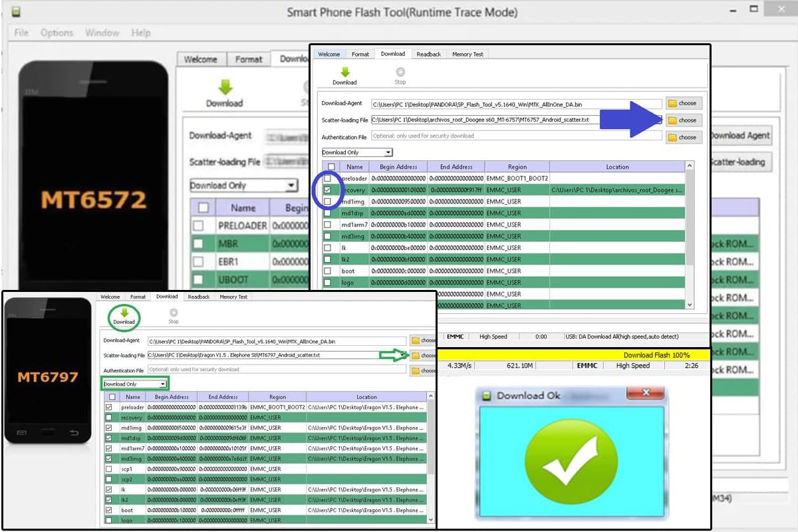This screenshot has height=532, width=798.
Task: Click the app icon in the title bar
Action: pyautogui.click(x=16, y=12)
